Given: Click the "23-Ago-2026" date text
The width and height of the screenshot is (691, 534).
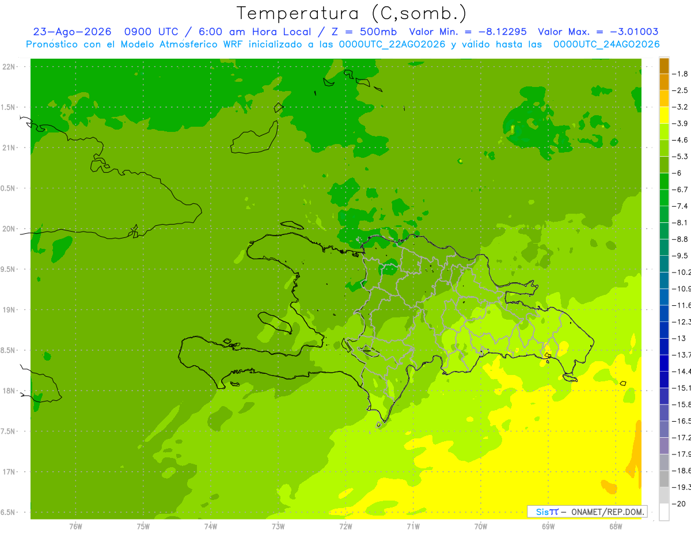Looking at the screenshot, I should (x=72, y=32).
